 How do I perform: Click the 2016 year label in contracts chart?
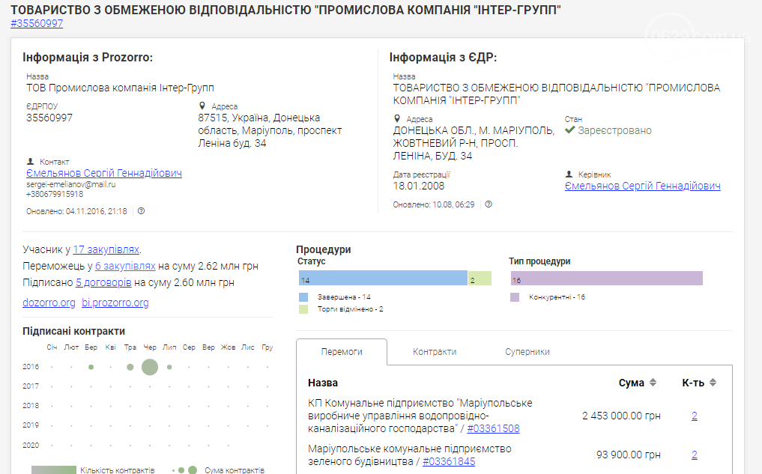[31, 367]
